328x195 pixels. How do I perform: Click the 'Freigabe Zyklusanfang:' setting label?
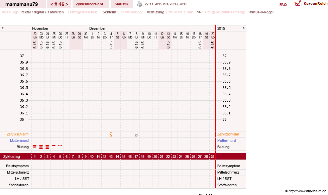pos(225,12)
